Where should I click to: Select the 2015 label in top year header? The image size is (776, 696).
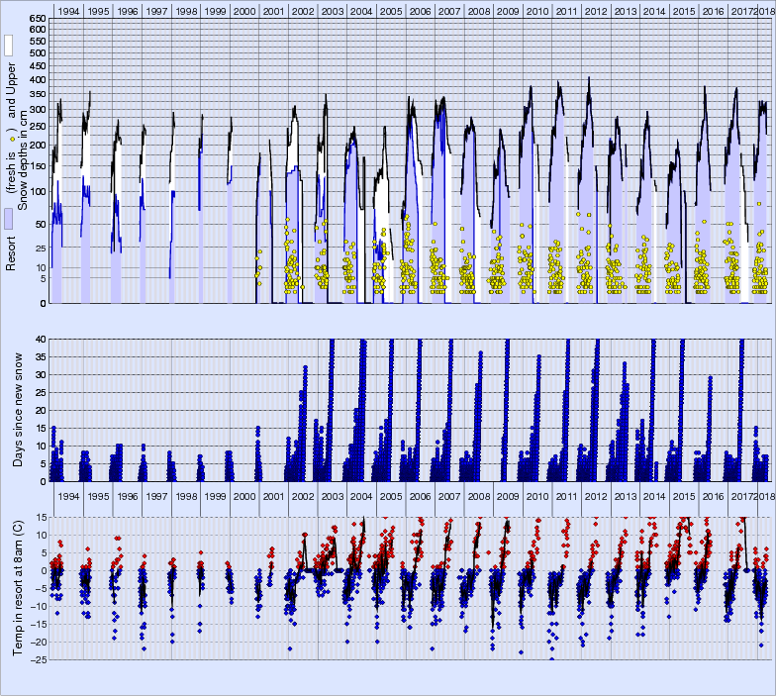pos(683,11)
